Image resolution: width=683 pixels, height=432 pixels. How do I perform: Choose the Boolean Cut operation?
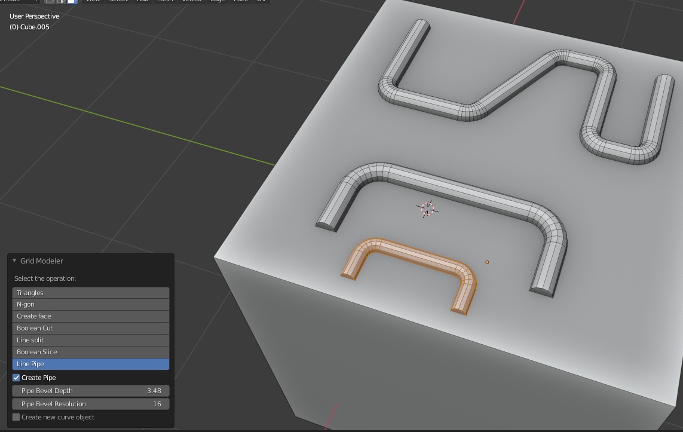90,327
